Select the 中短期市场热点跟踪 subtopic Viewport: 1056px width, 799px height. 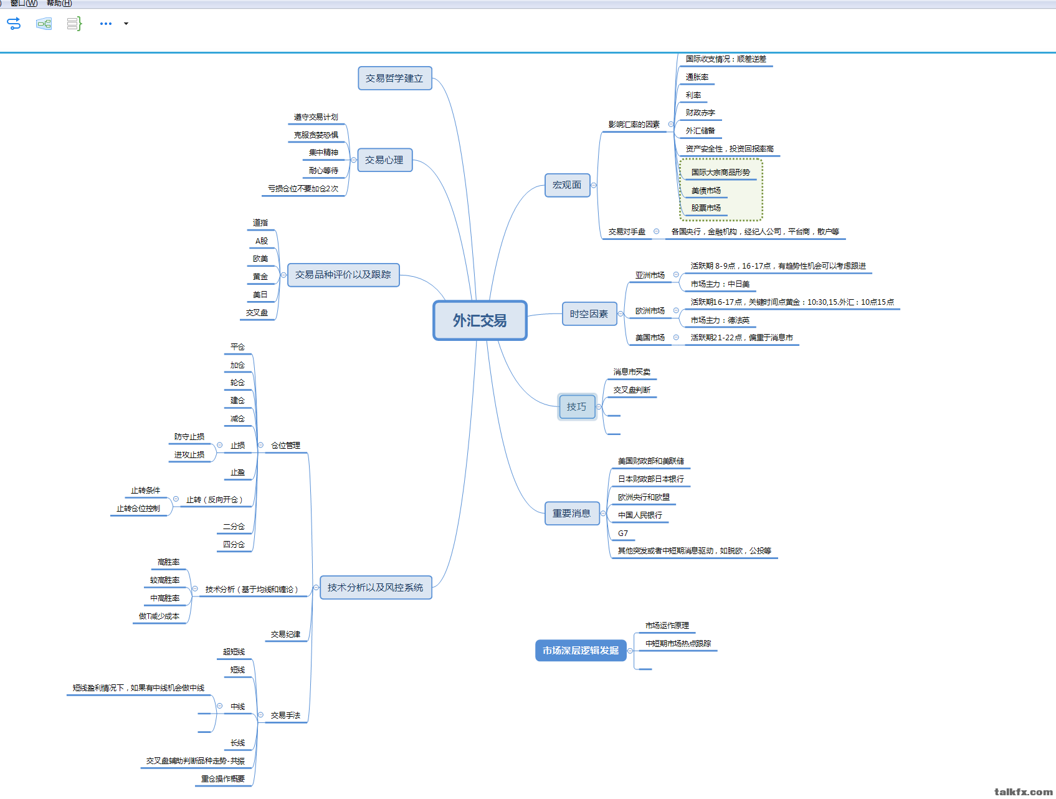tap(678, 644)
